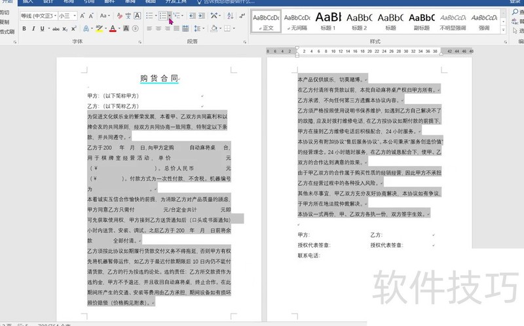Viewport: 524px width, 326px height.
Task: Apply borders to selection
Action: 227,29
